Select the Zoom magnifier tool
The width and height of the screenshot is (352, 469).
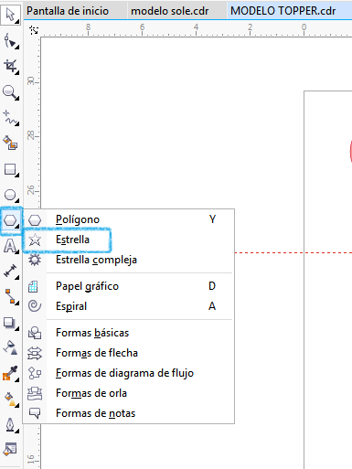tap(11, 92)
